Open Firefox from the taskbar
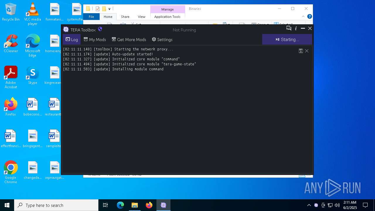This screenshot has height=211, width=375. click(149, 205)
